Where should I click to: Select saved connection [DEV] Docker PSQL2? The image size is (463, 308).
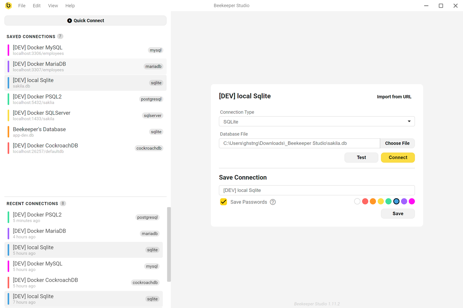(x=86, y=99)
